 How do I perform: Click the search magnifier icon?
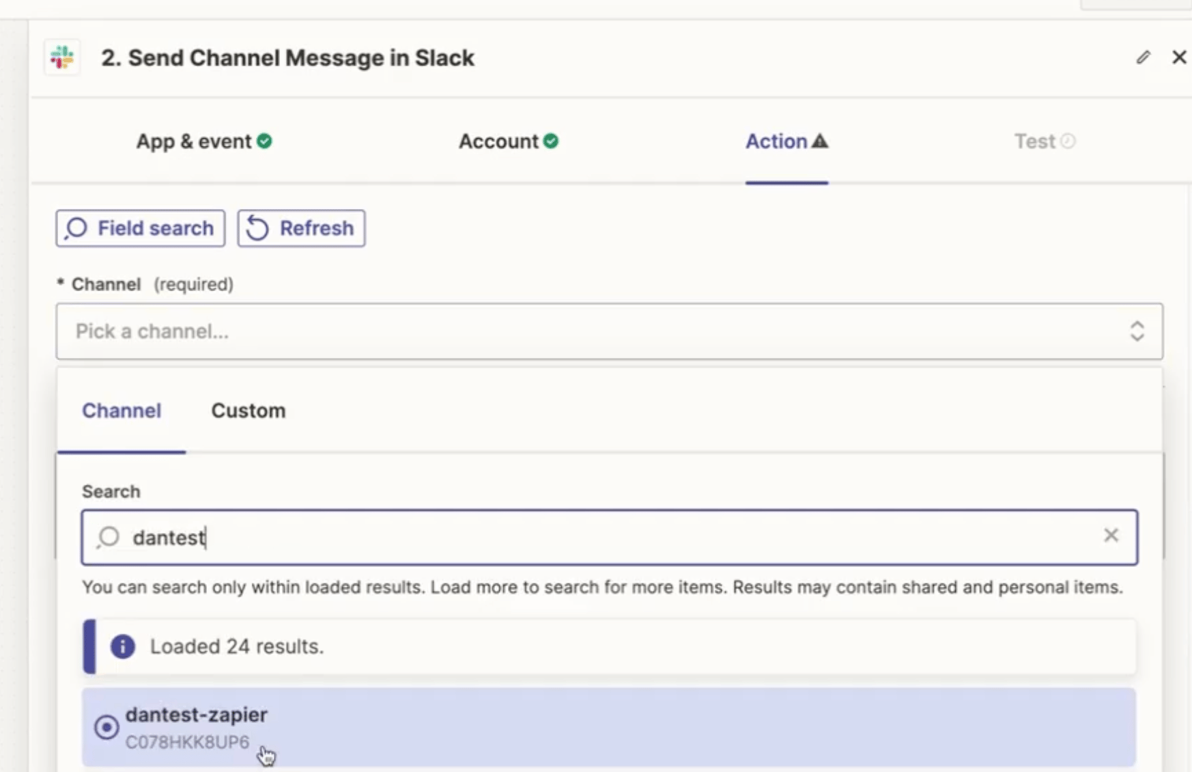click(108, 537)
